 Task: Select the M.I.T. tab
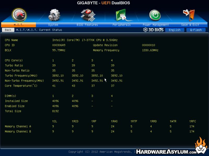pos(19,25)
